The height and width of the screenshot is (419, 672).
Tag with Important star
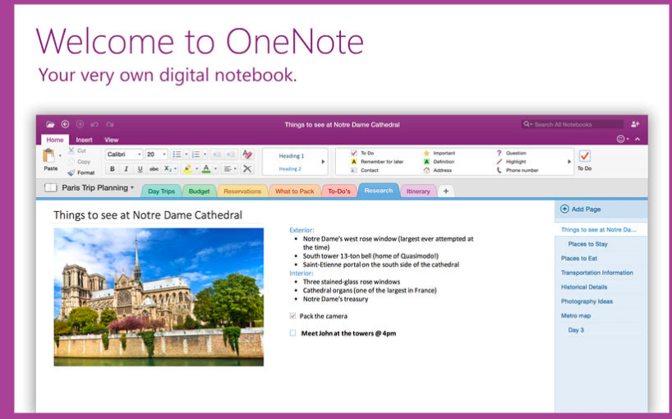(x=440, y=153)
